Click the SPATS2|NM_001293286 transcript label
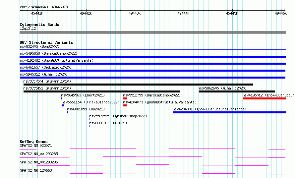 click(x=39, y=162)
